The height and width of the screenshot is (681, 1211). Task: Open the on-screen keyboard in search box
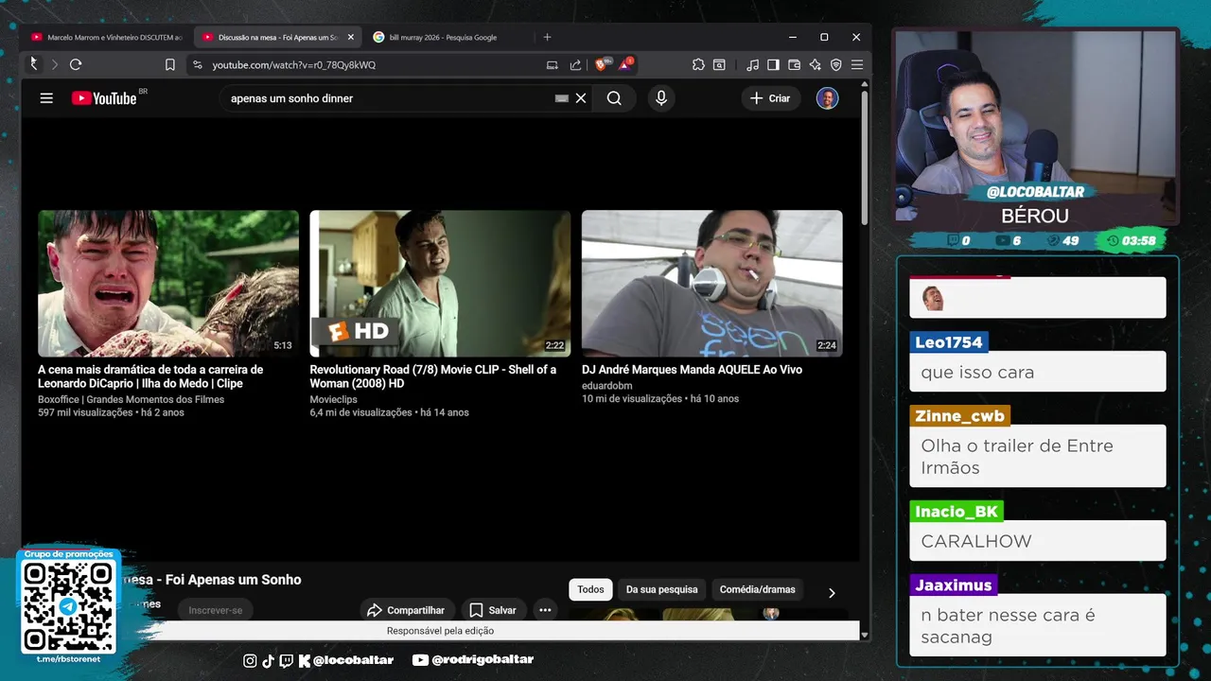point(562,98)
